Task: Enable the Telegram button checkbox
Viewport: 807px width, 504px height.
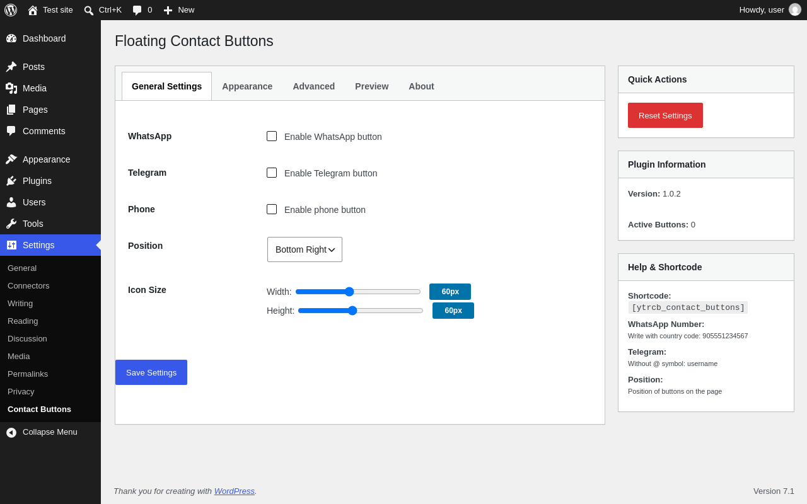Action: coord(272,173)
